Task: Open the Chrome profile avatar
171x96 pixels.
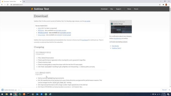Action: 166,5
